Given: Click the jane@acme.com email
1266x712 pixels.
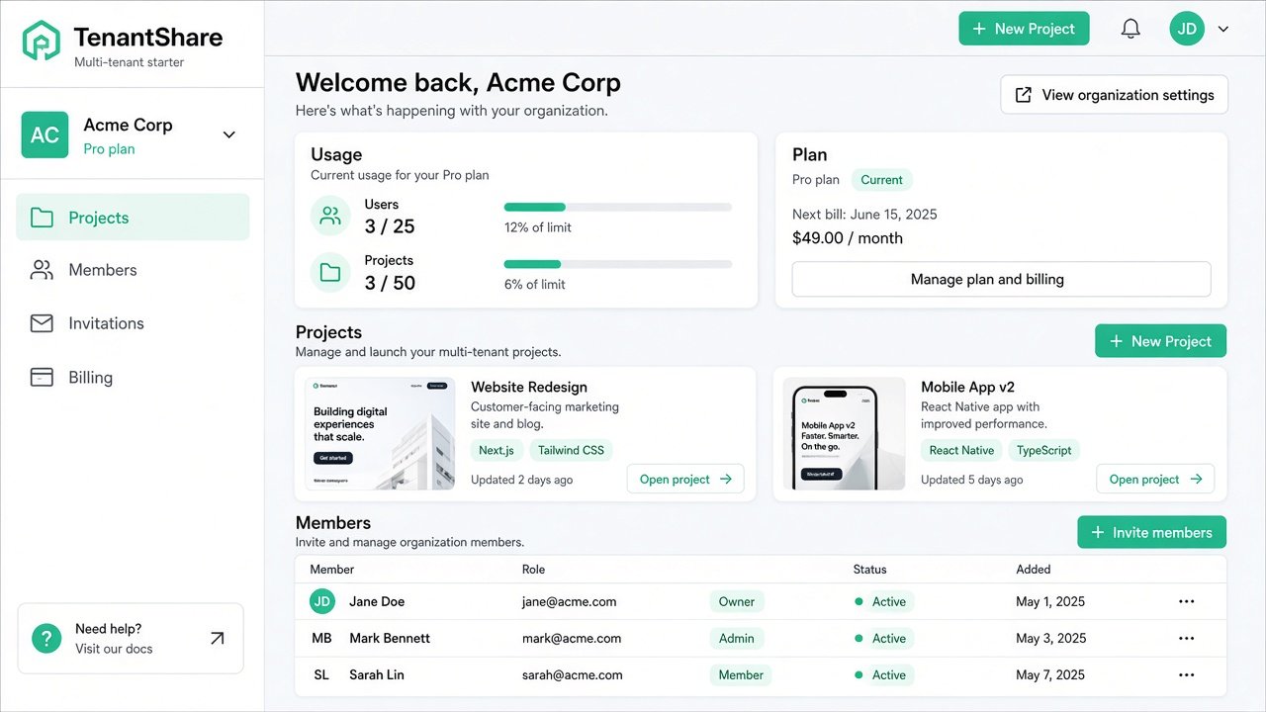Looking at the screenshot, I should pos(570,601).
